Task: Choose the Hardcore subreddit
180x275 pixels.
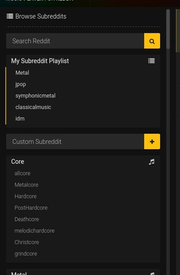Action: pyautogui.click(x=26, y=196)
